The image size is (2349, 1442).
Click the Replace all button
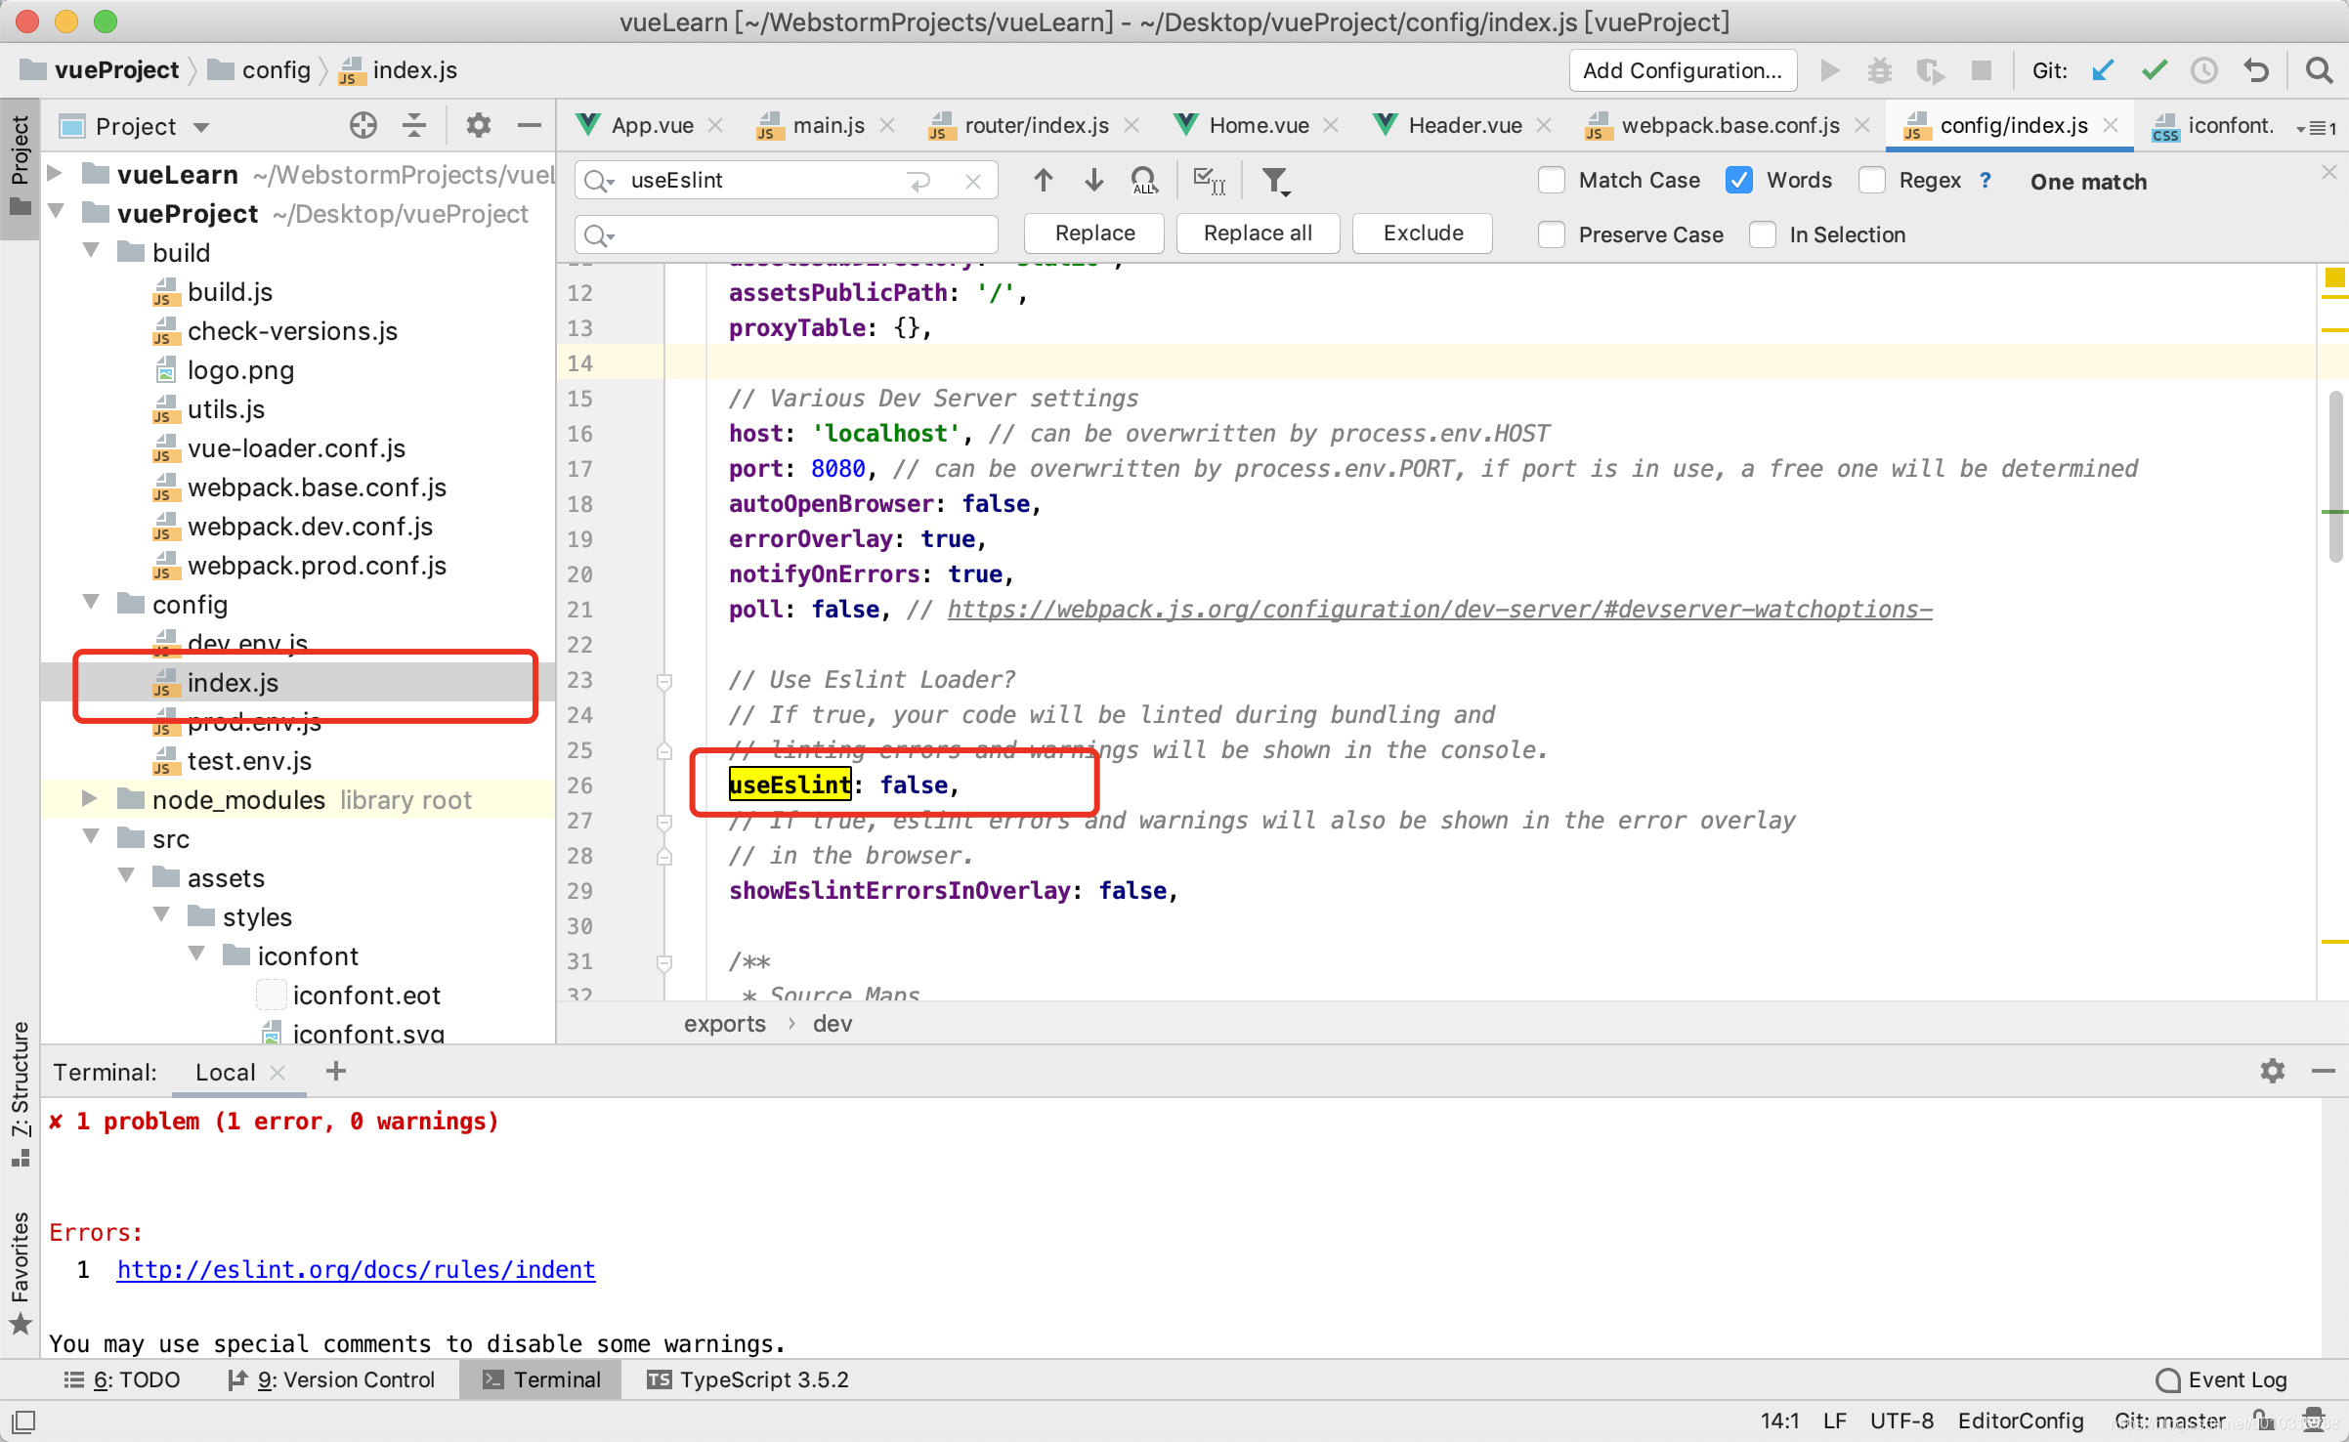pyautogui.click(x=1258, y=233)
